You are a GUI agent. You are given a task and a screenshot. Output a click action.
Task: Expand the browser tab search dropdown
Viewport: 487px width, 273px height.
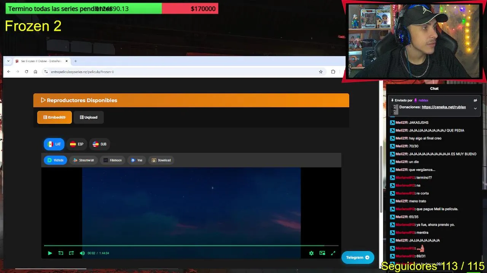click(x=8, y=61)
